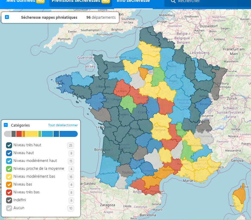The image size is (251, 220).
Task: Click the orange northern Corsica department near Bastia
Action: (240, 194)
